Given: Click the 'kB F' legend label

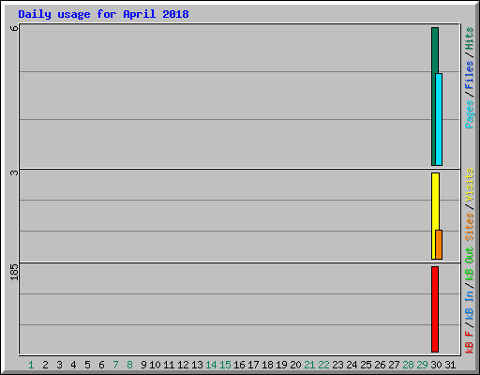Looking at the screenshot, I should point(470,342).
